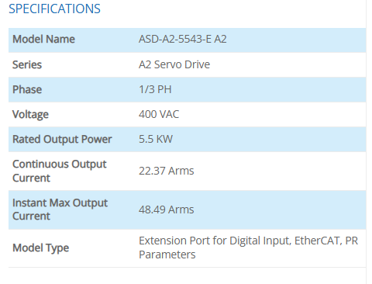Screen dimensions: 372x284
Task: Select the Series row label
Action: [27, 64]
